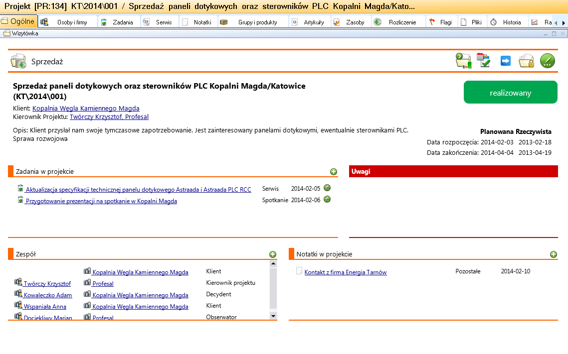The height and width of the screenshot is (354, 568).
Task: Click the Kierownik projektu role text
Action: coord(231,283)
